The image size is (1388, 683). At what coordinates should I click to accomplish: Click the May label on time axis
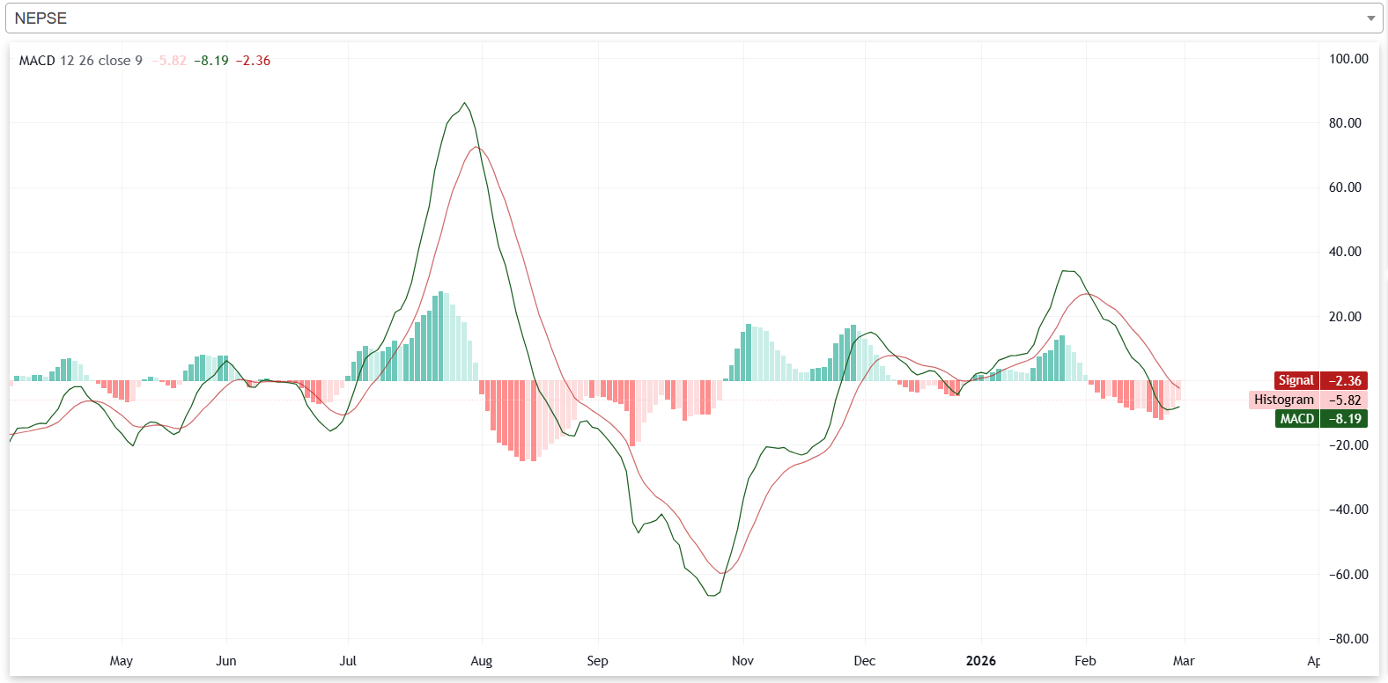(x=122, y=661)
